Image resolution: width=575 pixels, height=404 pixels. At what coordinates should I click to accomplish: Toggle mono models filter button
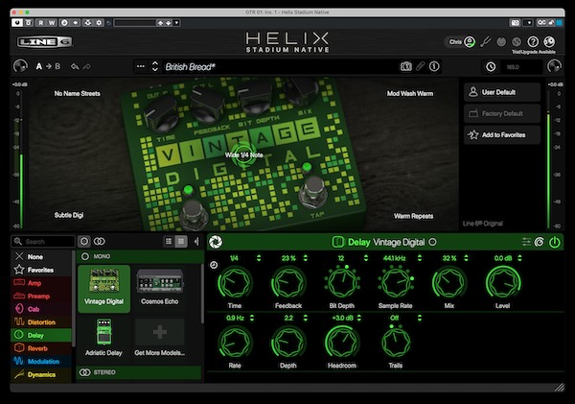pyautogui.click(x=84, y=241)
